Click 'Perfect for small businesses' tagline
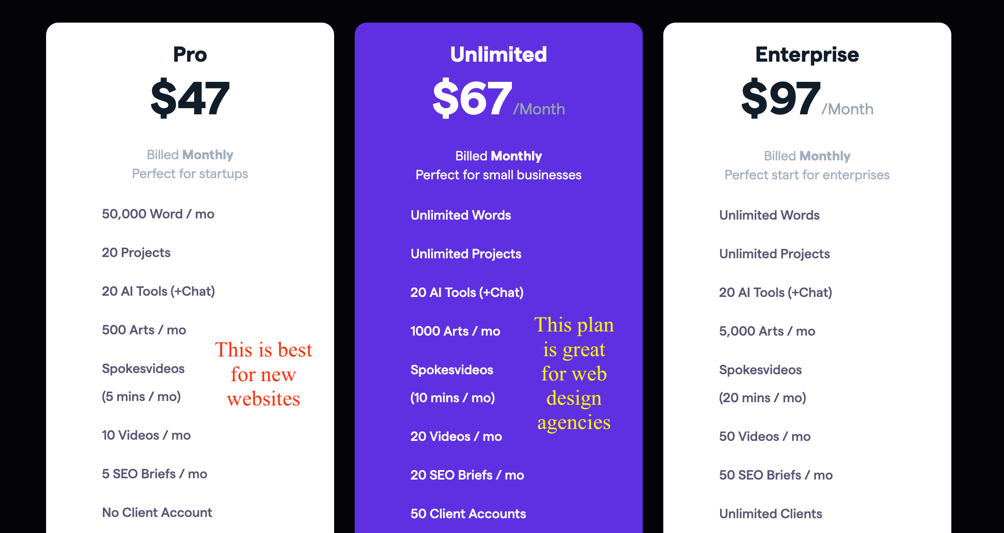This screenshot has height=533, width=1004. (498, 175)
